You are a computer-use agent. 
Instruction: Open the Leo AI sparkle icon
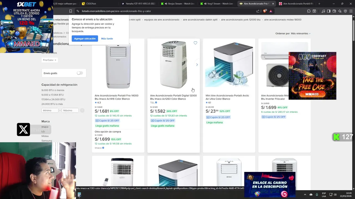(340, 11)
